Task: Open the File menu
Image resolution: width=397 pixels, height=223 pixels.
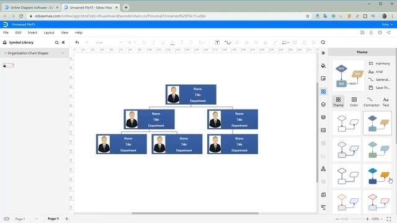Action: 6,33
